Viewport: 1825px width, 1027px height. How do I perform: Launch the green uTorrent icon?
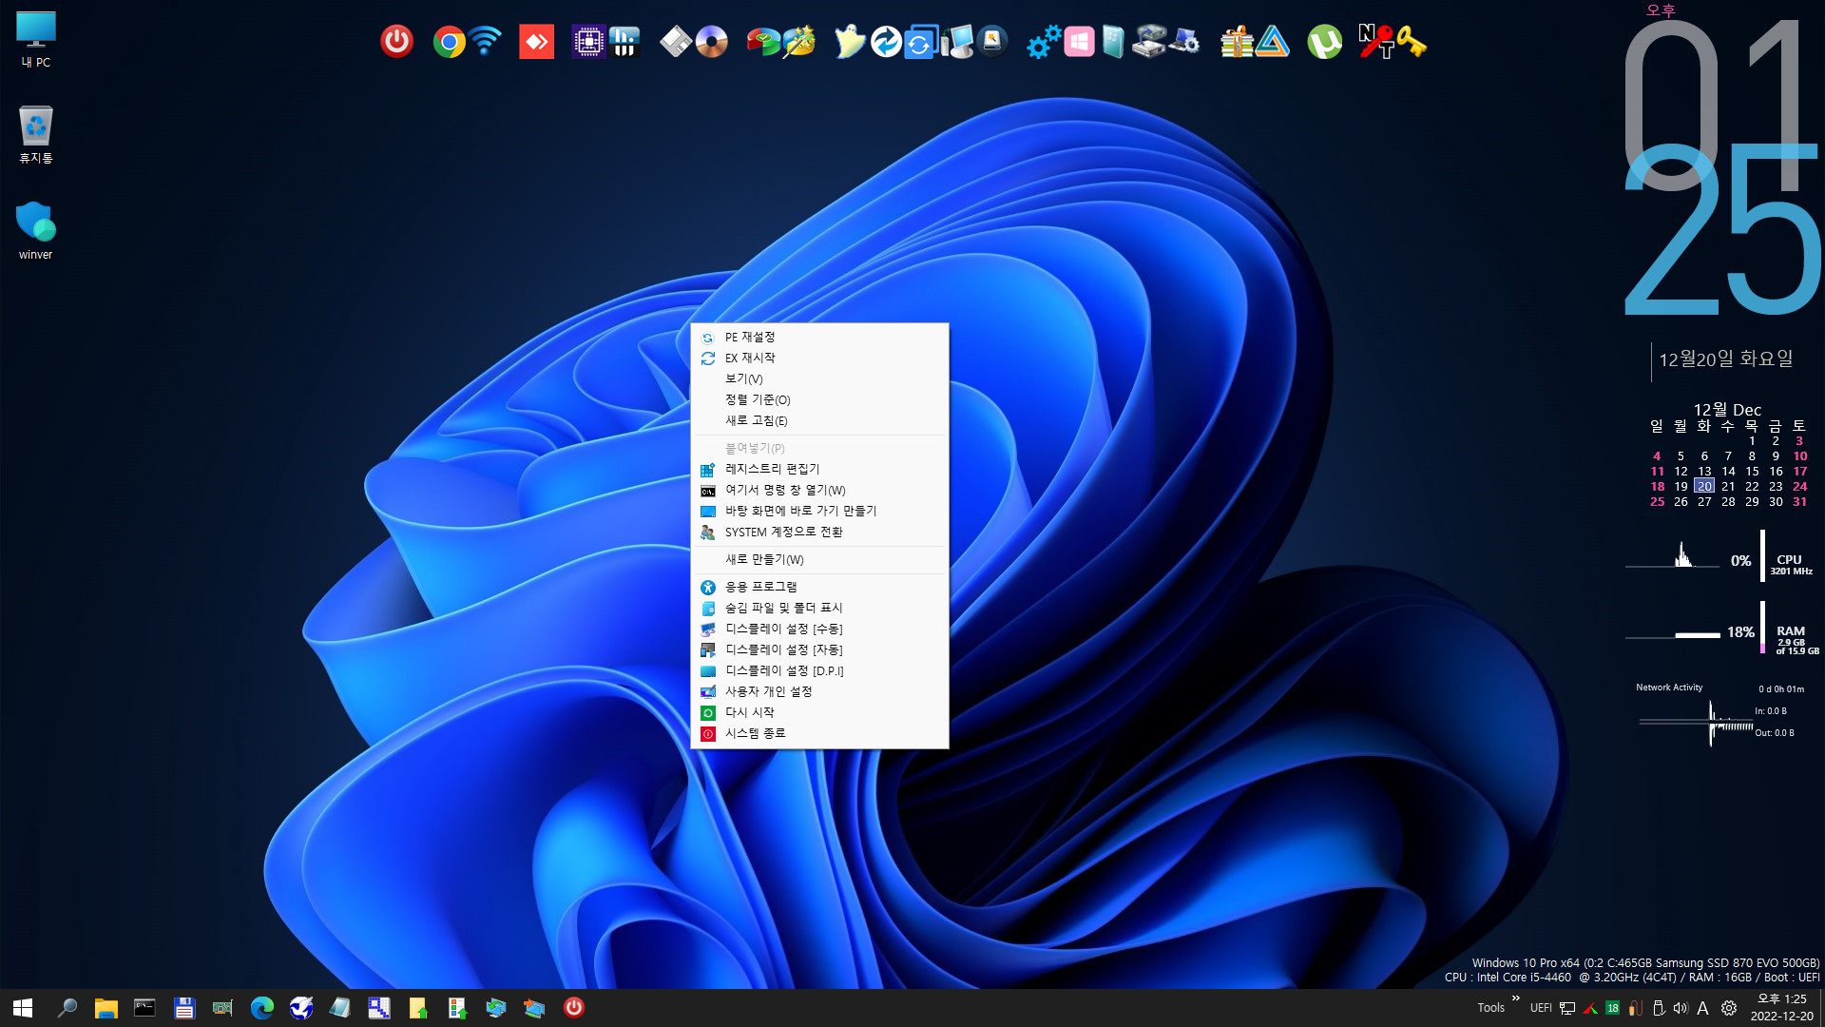(1324, 42)
